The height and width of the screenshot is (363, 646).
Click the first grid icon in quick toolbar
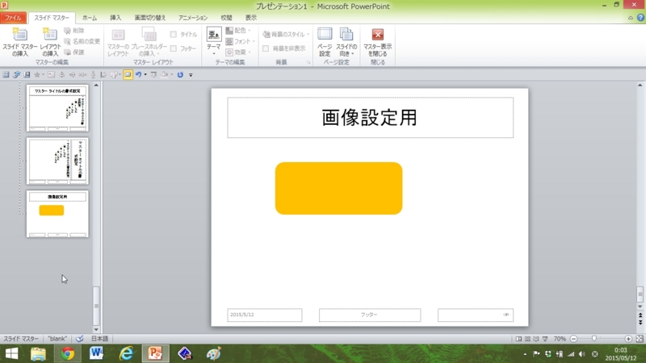6,74
